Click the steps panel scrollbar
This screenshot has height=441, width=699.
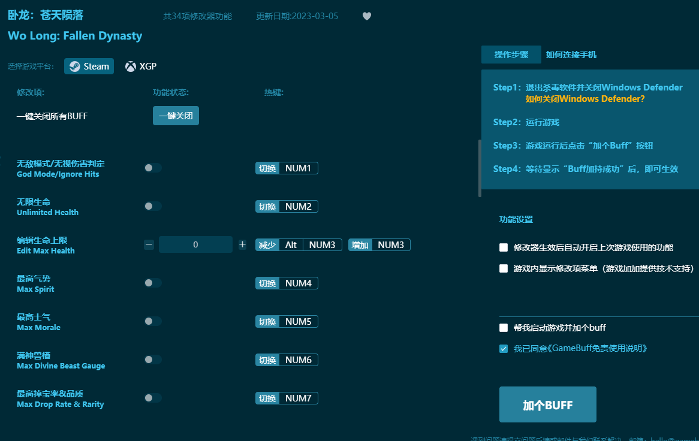coord(480,168)
